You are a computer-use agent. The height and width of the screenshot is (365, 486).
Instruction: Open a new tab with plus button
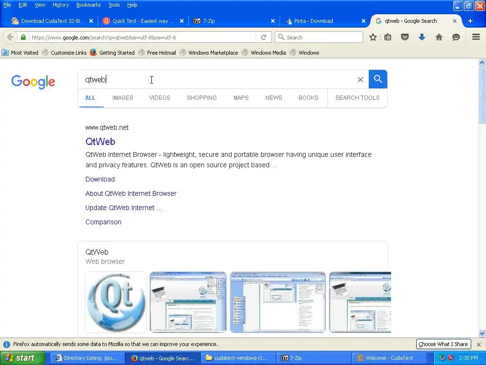(470, 21)
